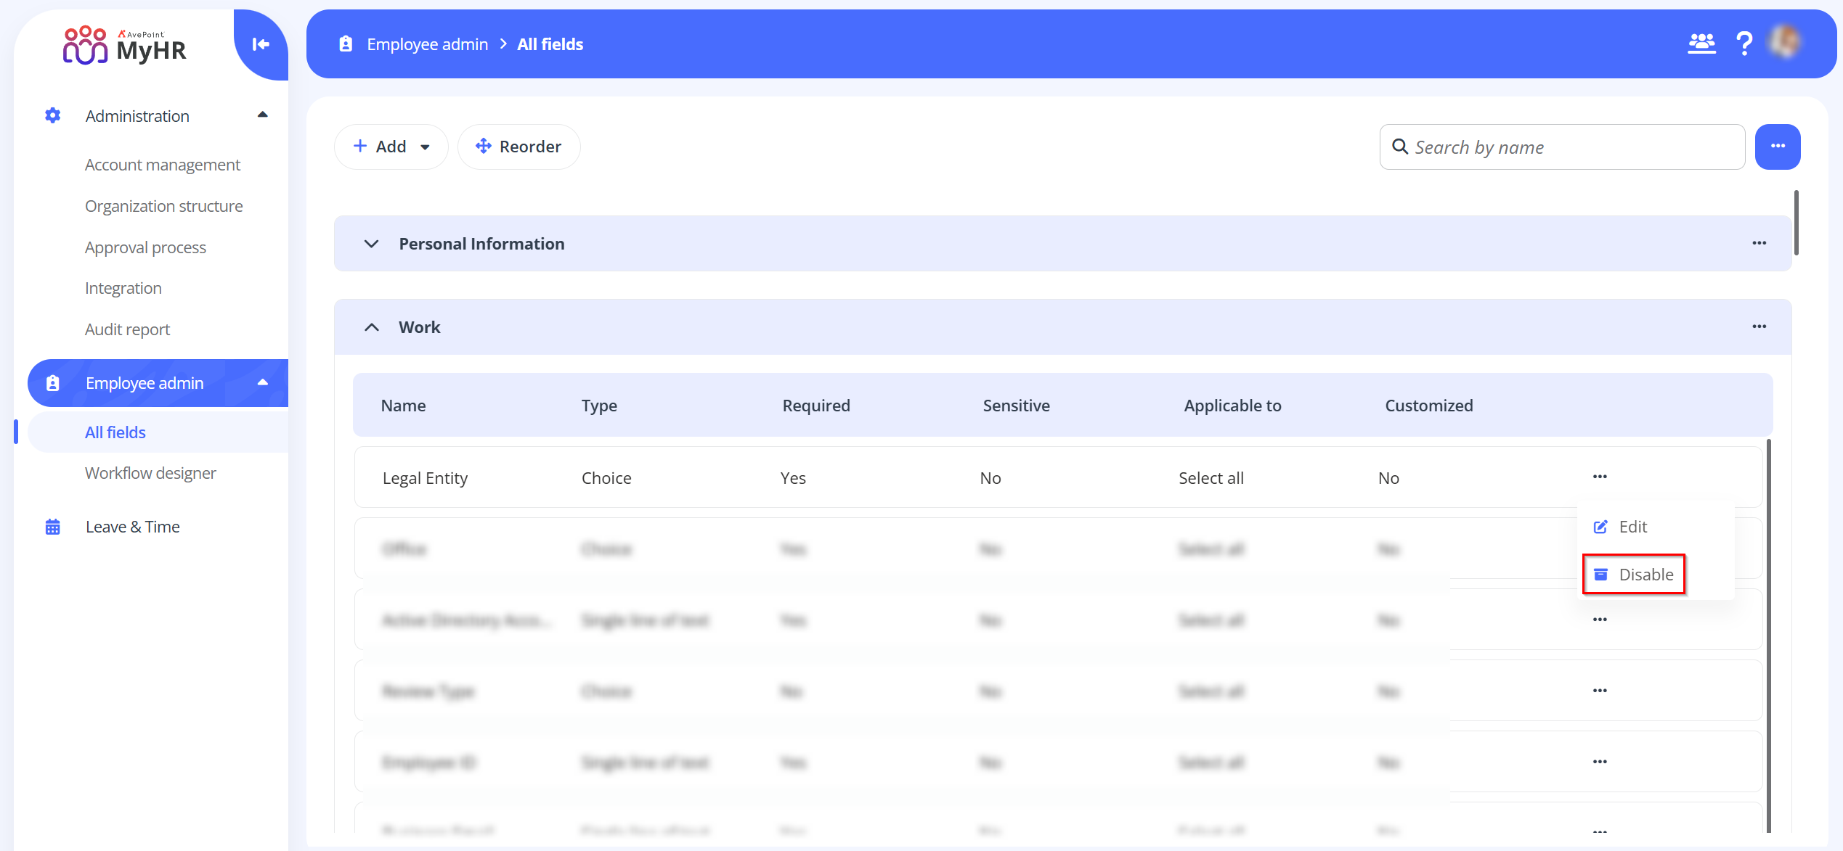Click Choice type cell in Legal Entity row
Screen dimensions: 1843x851
click(606, 478)
